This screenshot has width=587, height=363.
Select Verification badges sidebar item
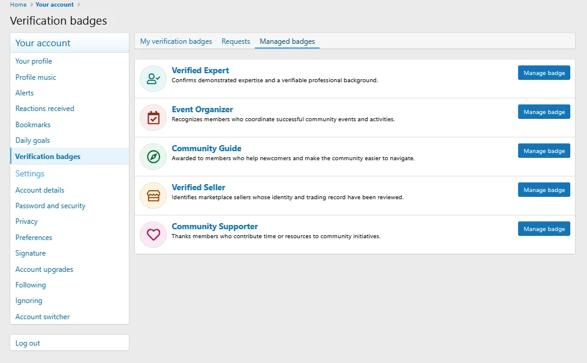pyautogui.click(x=70, y=156)
